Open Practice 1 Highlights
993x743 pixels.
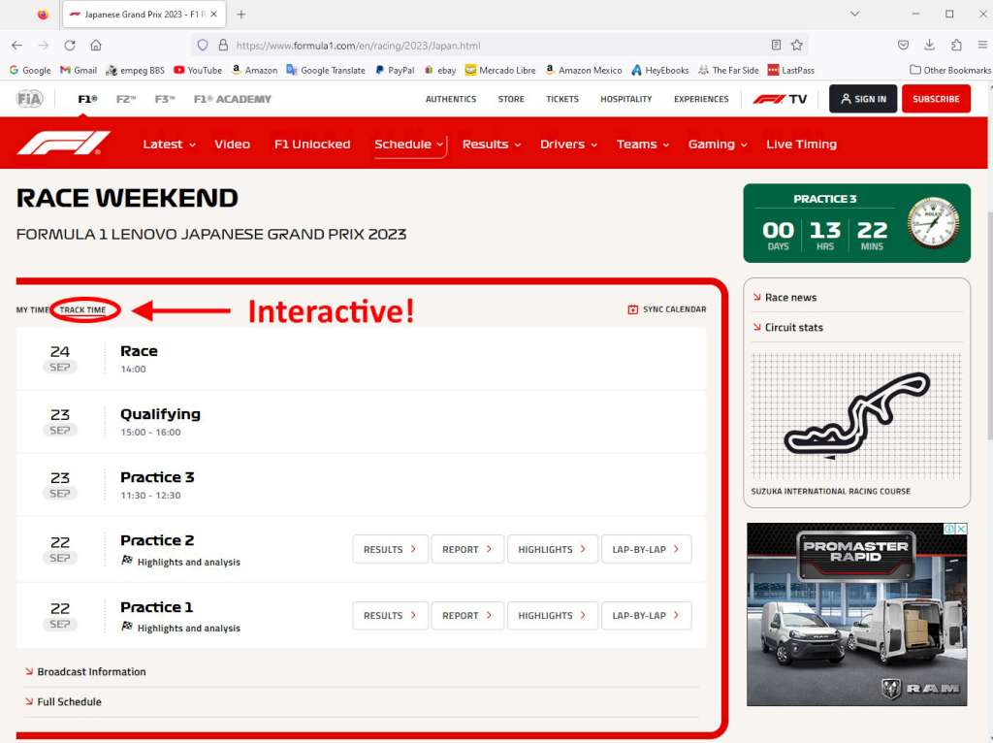click(552, 616)
